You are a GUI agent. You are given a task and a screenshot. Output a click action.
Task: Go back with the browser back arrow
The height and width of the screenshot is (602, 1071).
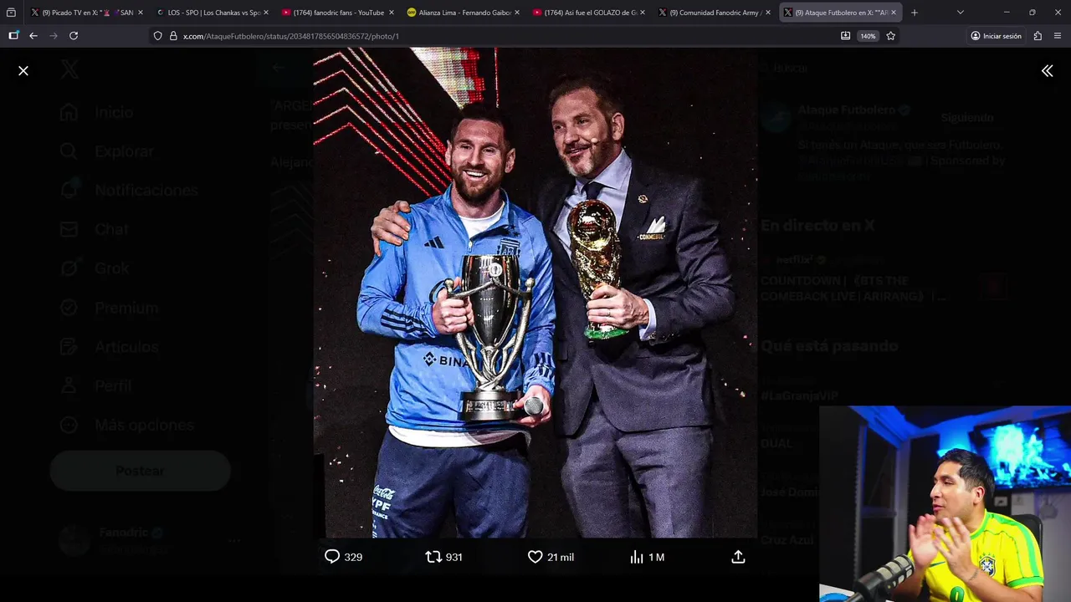coord(33,36)
